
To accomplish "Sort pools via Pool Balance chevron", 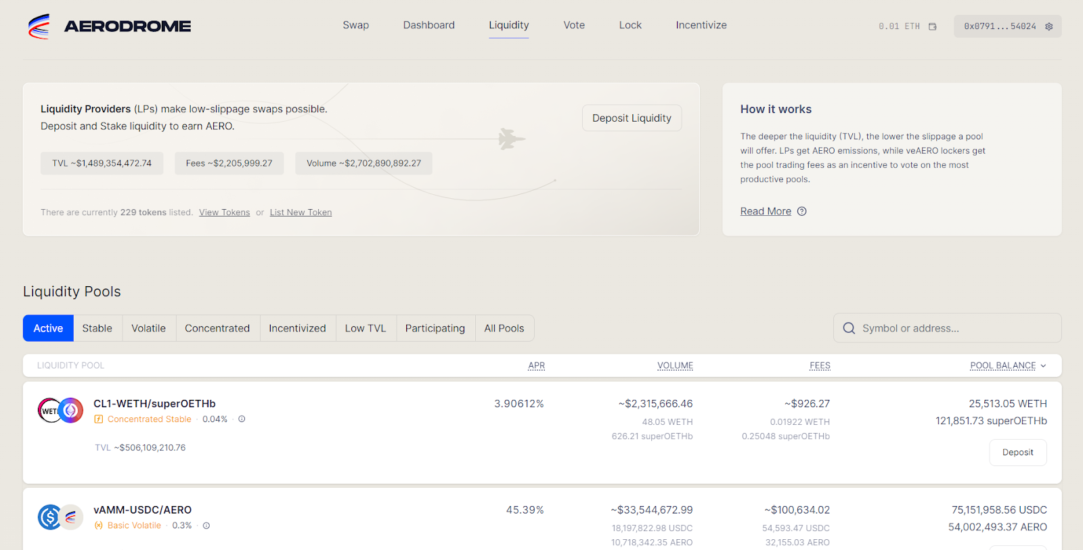I will pyautogui.click(x=1043, y=365).
